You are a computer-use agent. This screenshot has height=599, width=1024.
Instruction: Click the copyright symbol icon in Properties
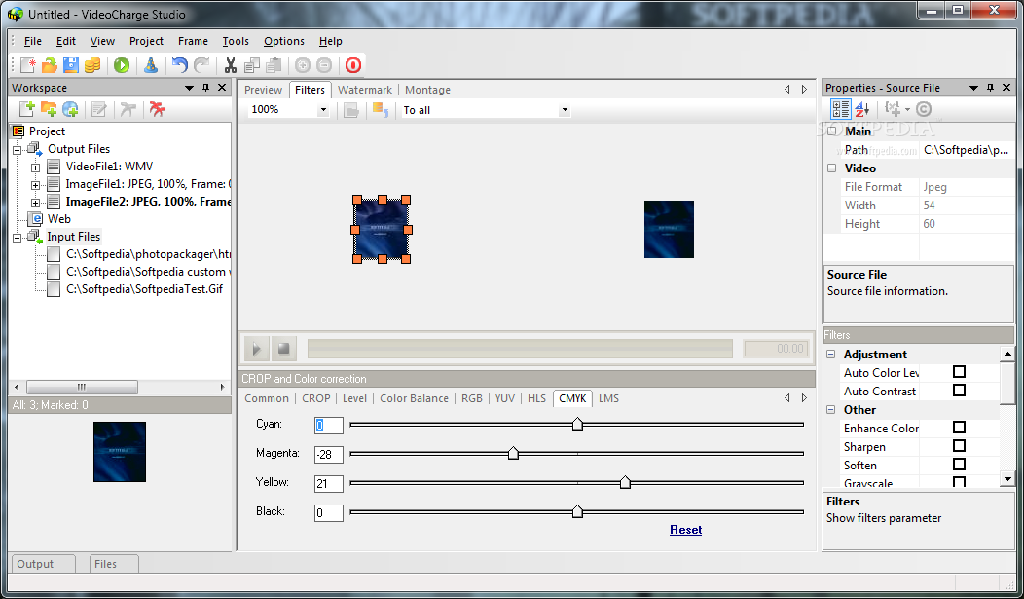[x=924, y=109]
